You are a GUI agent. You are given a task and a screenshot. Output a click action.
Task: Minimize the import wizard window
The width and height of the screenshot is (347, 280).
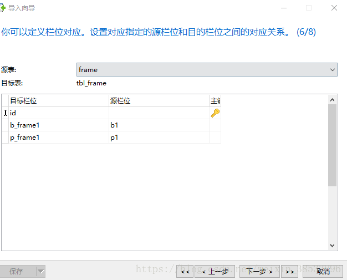284,8
